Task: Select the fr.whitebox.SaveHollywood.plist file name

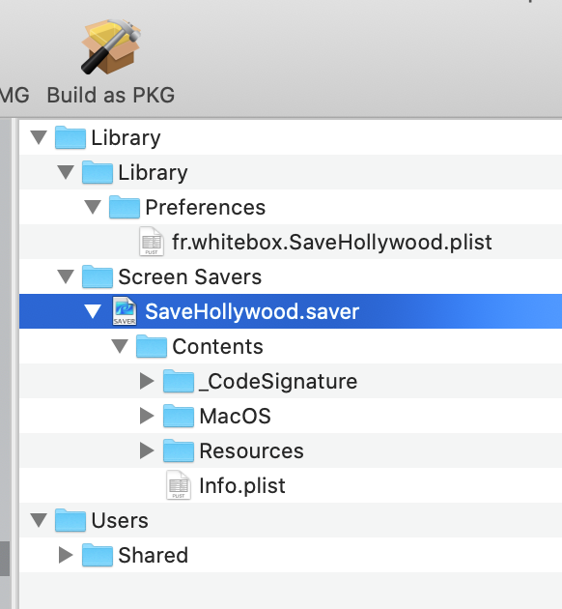Action: [332, 242]
